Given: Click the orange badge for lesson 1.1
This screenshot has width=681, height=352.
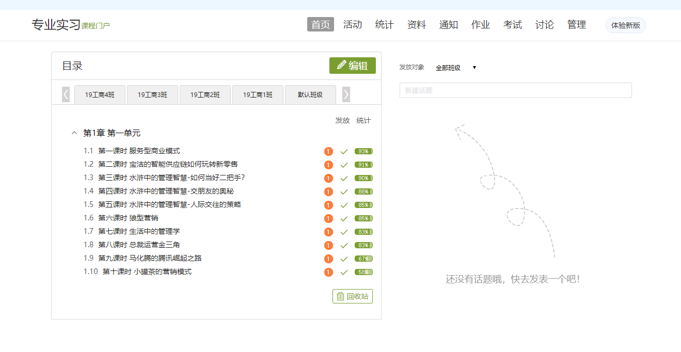Looking at the screenshot, I should (328, 151).
